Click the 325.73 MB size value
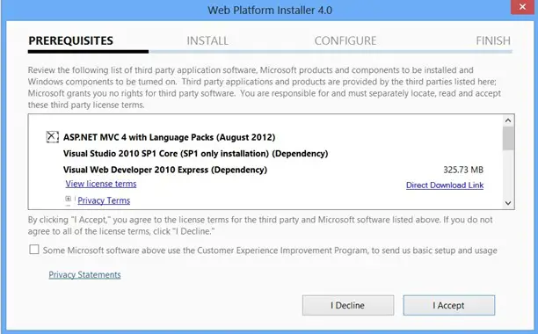Image resolution: width=538 pixels, height=334 pixels. coord(463,170)
